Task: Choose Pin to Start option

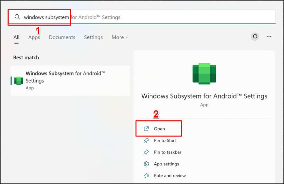Action: (x=165, y=141)
